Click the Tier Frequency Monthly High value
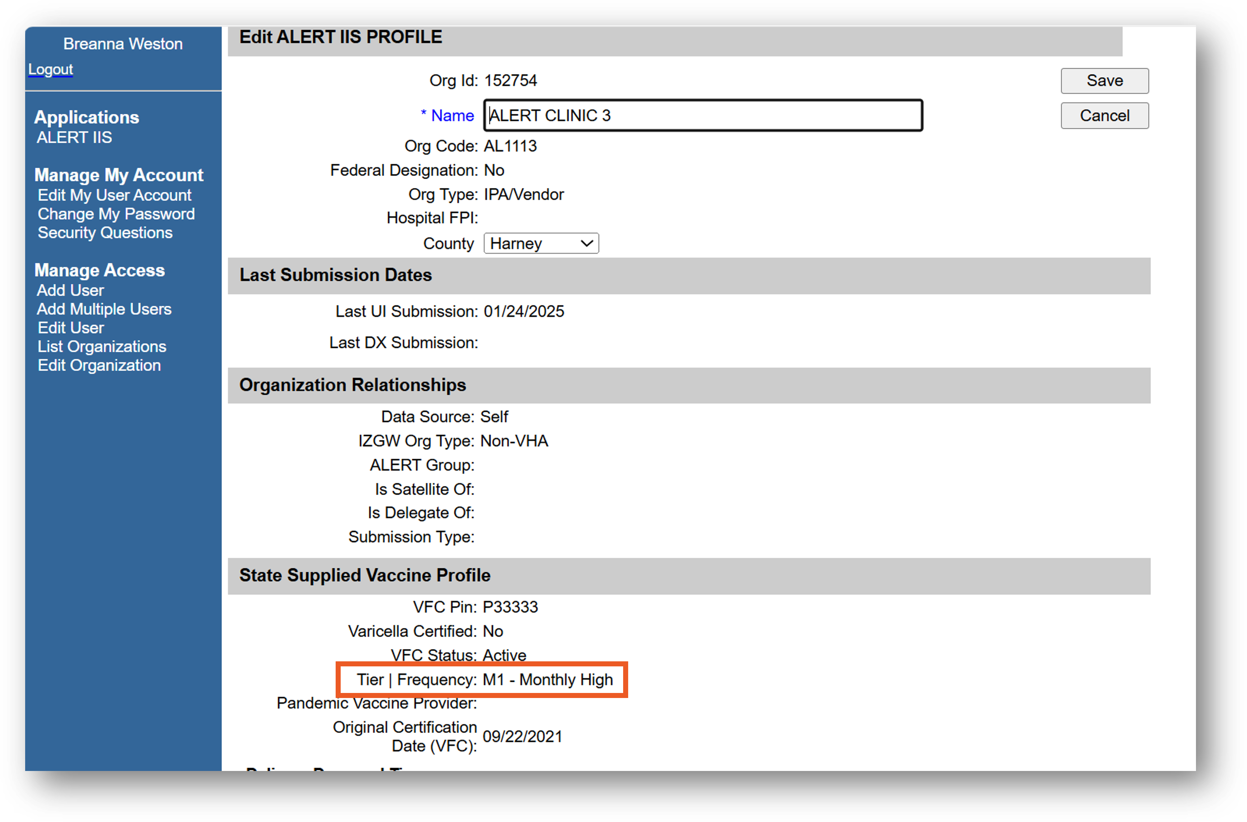The height and width of the screenshot is (822, 1247). click(547, 679)
